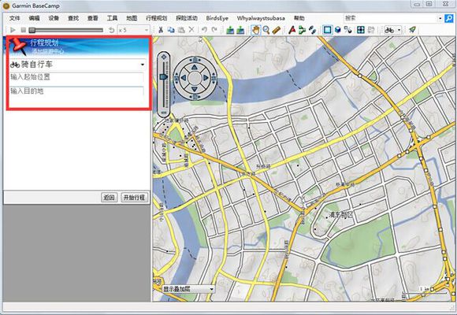Screen dimensions: 457x315
Task: Click the 2D map view icon
Action: [328, 30]
